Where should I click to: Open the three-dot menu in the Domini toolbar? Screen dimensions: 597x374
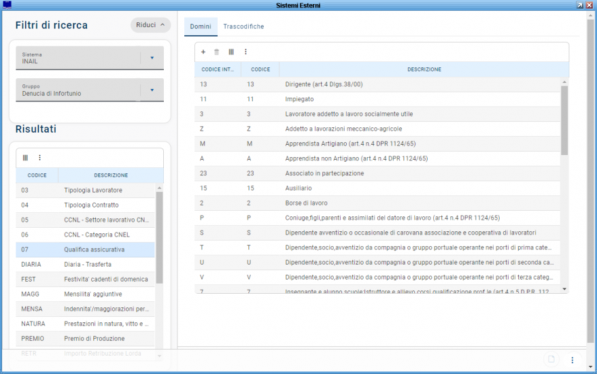(x=245, y=52)
